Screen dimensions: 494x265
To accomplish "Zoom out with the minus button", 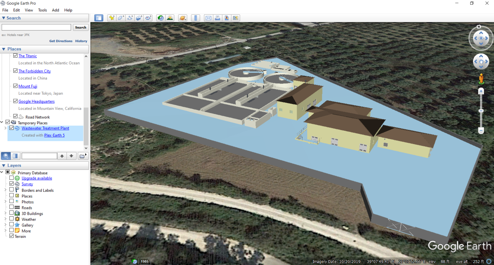I will coord(481,131).
